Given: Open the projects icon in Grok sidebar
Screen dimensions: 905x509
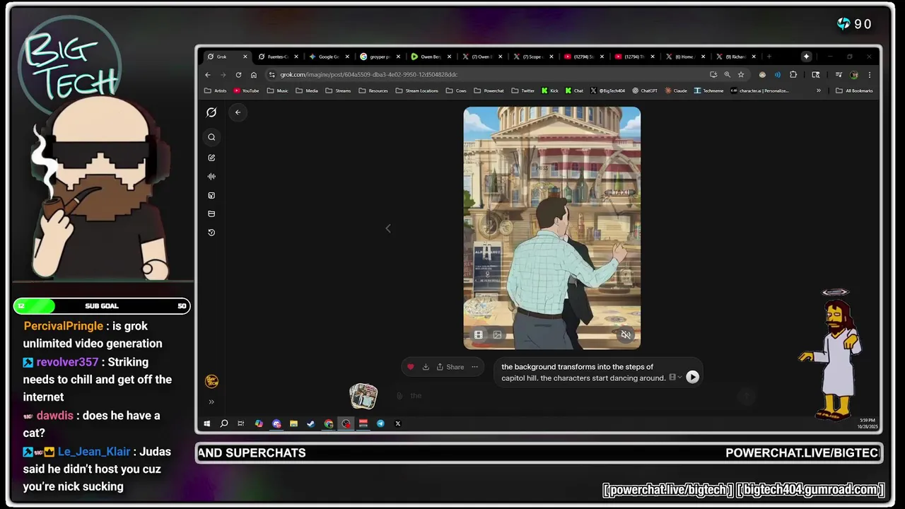Looking at the screenshot, I should [211, 213].
